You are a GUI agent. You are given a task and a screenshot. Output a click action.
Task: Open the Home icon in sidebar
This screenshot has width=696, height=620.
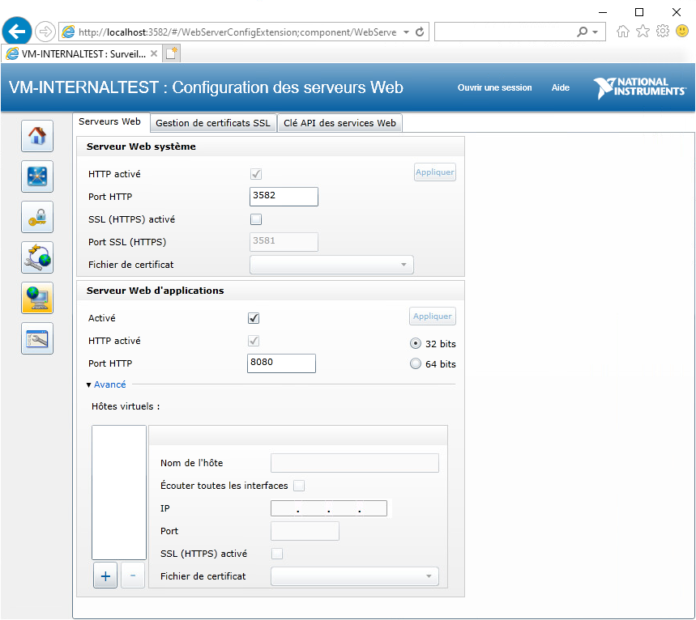pos(37,136)
